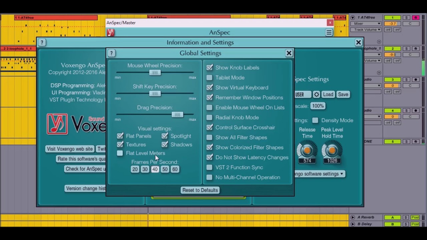Unfold the B Delay return track
The width and height of the screenshot is (427, 240).
point(353,224)
